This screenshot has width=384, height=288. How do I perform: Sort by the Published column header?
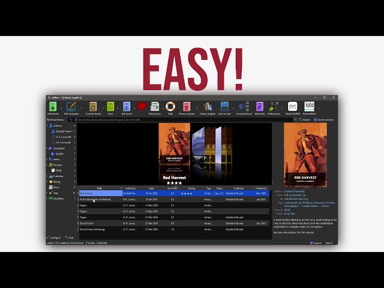[261, 188]
